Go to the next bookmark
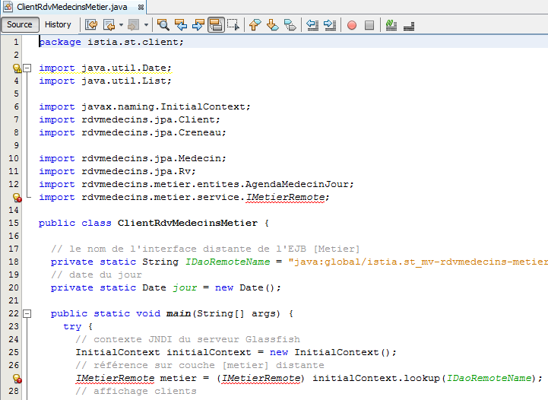Screen dimensions: 548x400 pyautogui.click(x=272, y=24)
